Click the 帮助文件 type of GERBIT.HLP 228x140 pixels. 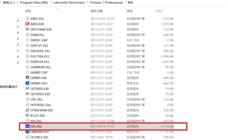132,83
